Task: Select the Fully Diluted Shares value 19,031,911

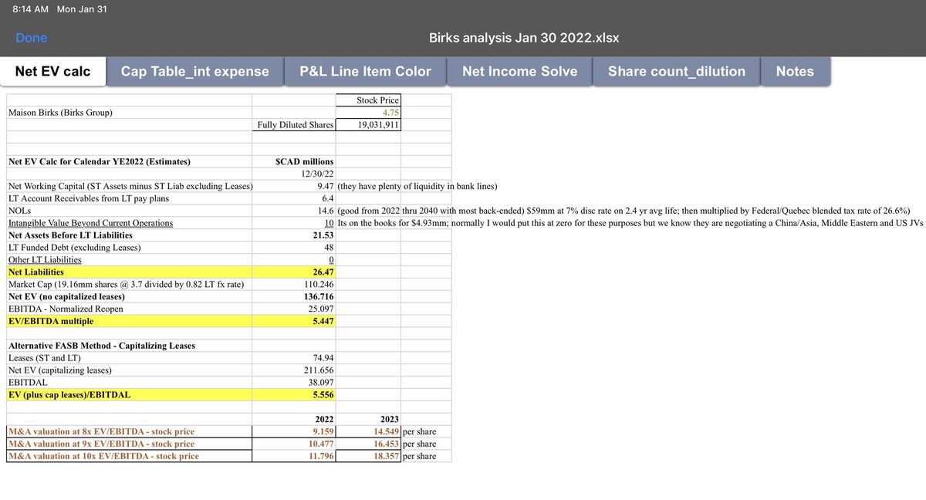Action: (x=368, y=124)
